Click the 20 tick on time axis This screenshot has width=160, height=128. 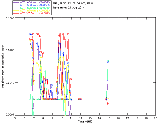[x=155, y=118]
